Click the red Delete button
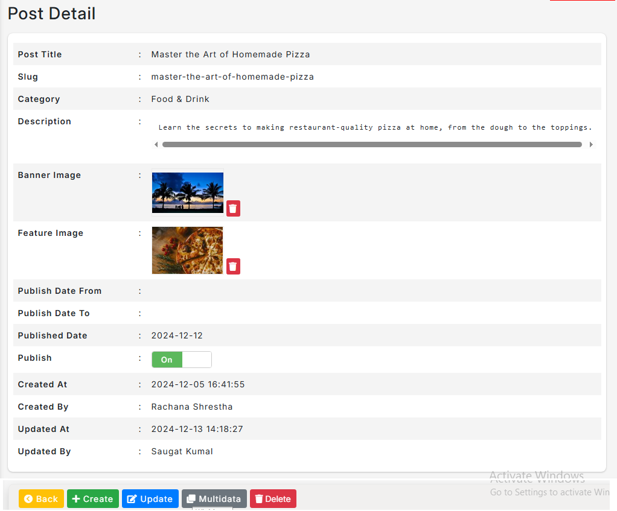Viewport: 617px width, 511px height. [x=273, y=499]
